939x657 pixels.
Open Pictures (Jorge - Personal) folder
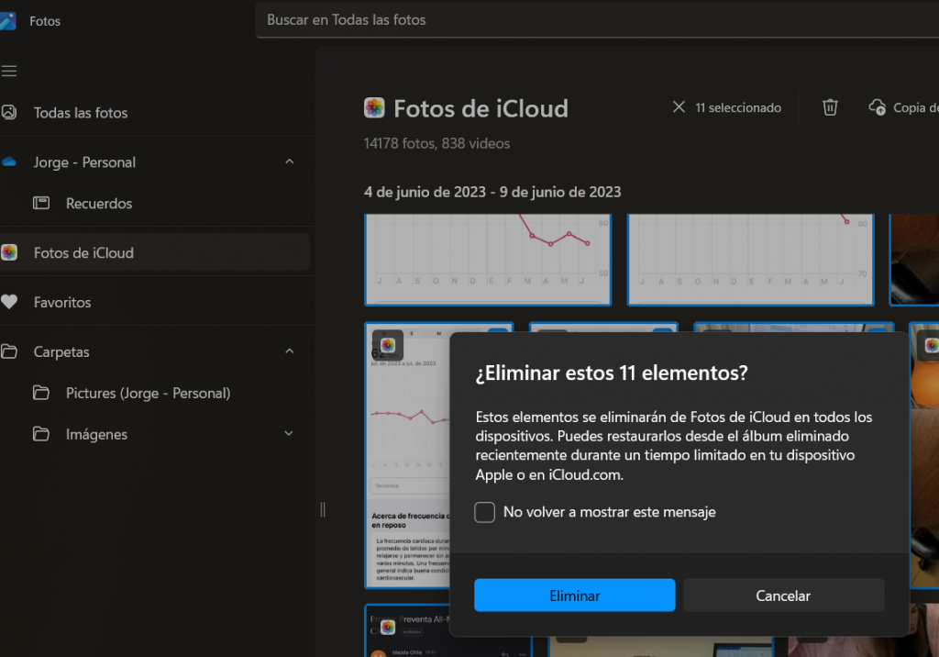[148, 393]
